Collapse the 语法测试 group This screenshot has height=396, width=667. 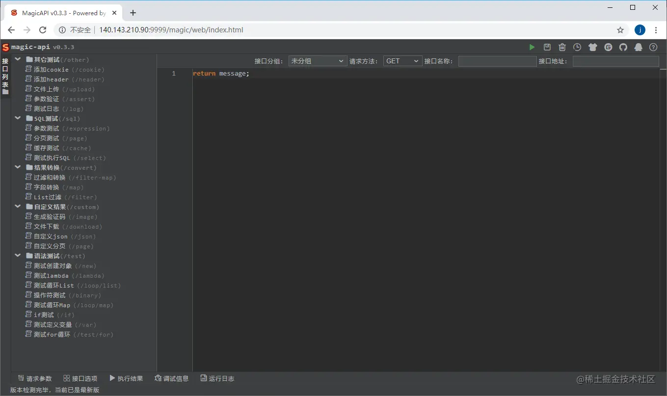(18, 256)
